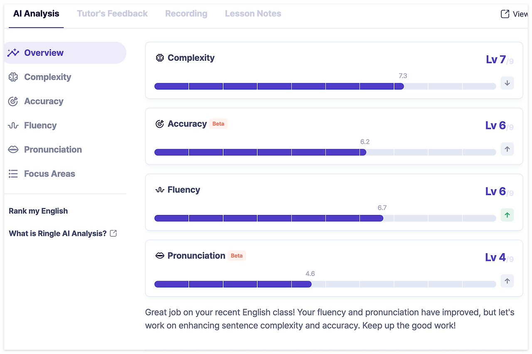Click the Fluency wave icon in sidebar
Screen dimensions: 532x354
13,126
